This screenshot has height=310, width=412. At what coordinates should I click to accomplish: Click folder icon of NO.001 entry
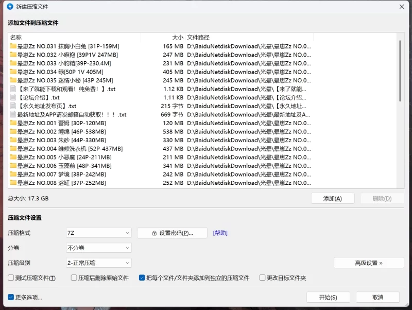[x=13, y=123]
